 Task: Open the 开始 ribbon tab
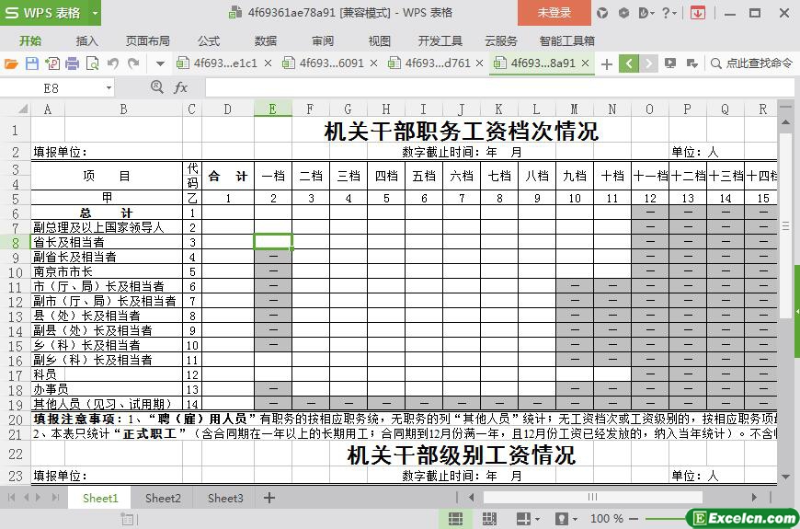point(30,40)
